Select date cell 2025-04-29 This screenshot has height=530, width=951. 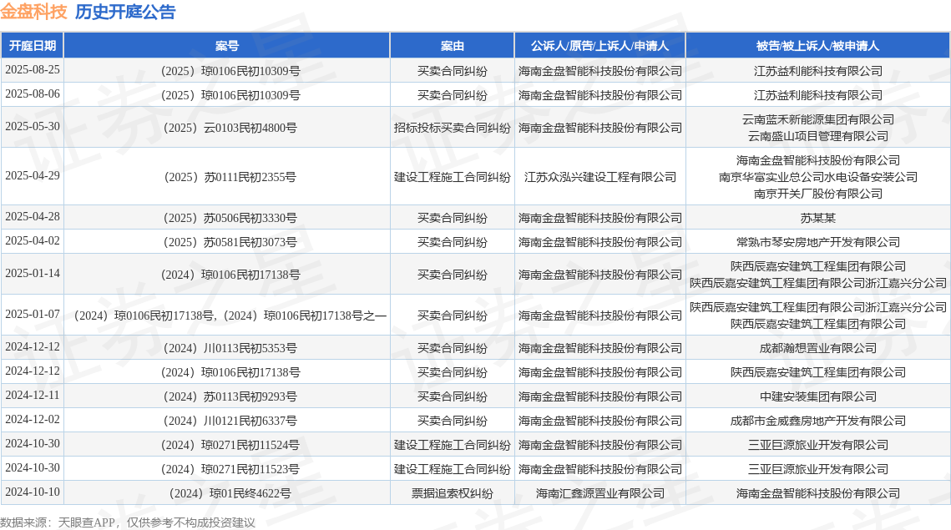(x=33, y=176)
